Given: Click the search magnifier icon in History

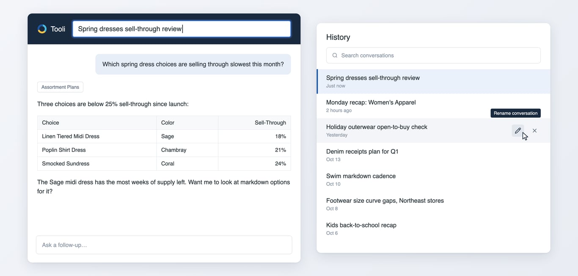Looking at the screenshot, I should tap(335, 55).
